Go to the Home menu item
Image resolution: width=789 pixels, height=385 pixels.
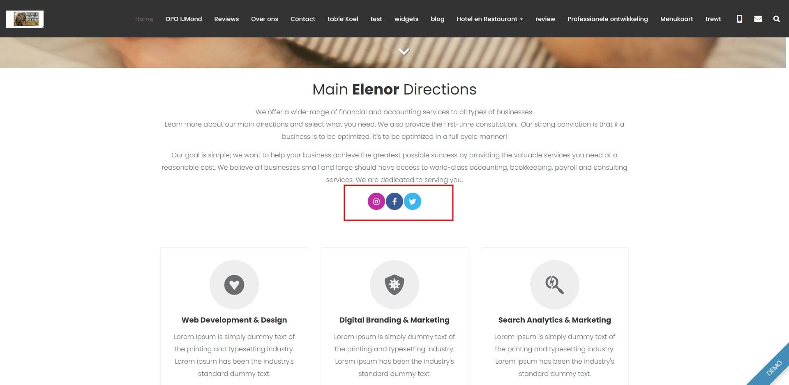(x=144, y=19)
